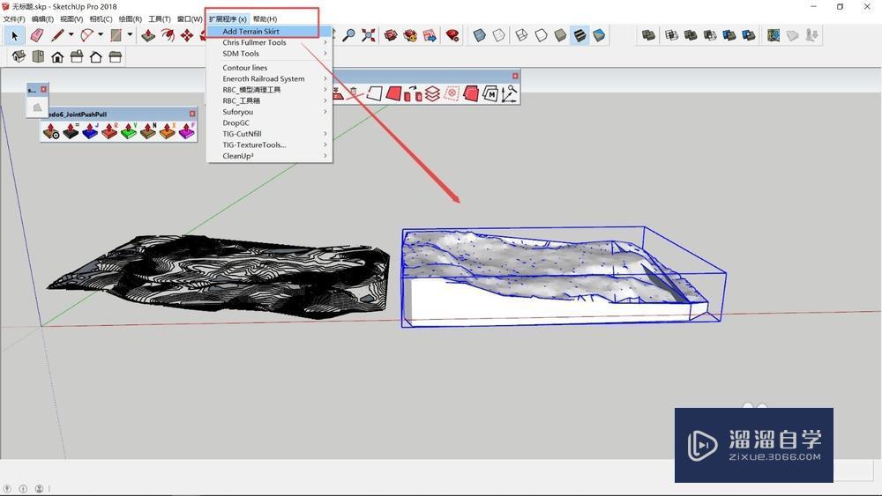Click the Zoom magnifier tool
This screenshot has width=882, height=496.
point(348,35)
